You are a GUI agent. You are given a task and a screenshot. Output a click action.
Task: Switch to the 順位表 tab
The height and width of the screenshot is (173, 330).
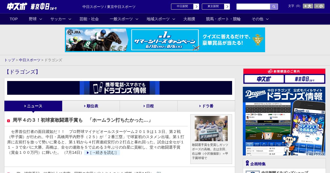click(x=91, y=106)
